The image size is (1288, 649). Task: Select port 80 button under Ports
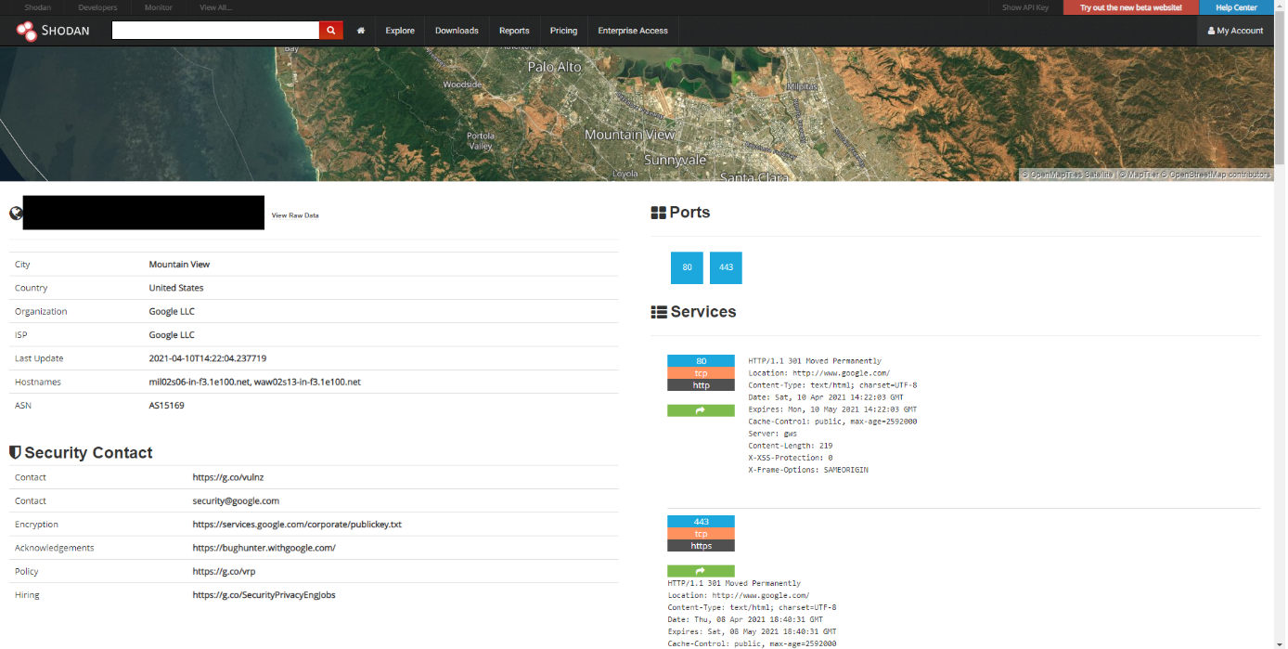[x=687, y=267]
